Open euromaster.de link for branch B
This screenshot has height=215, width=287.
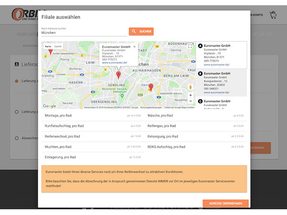pyautogui.click(x=217, y=93)
